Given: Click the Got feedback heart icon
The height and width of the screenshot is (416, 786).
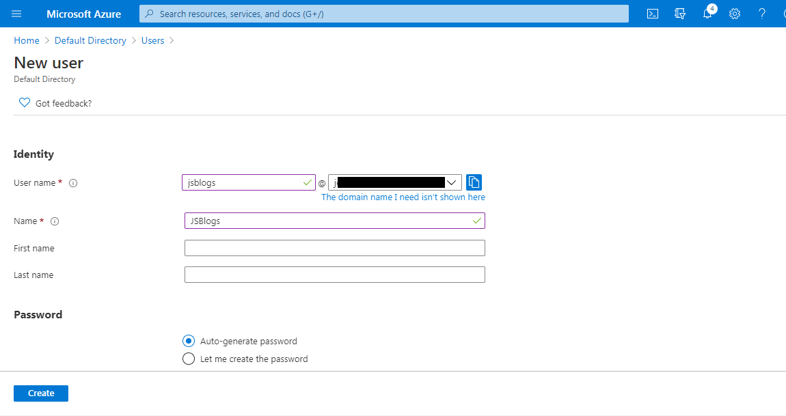Looking at the screenshot, I should point(25,103).
